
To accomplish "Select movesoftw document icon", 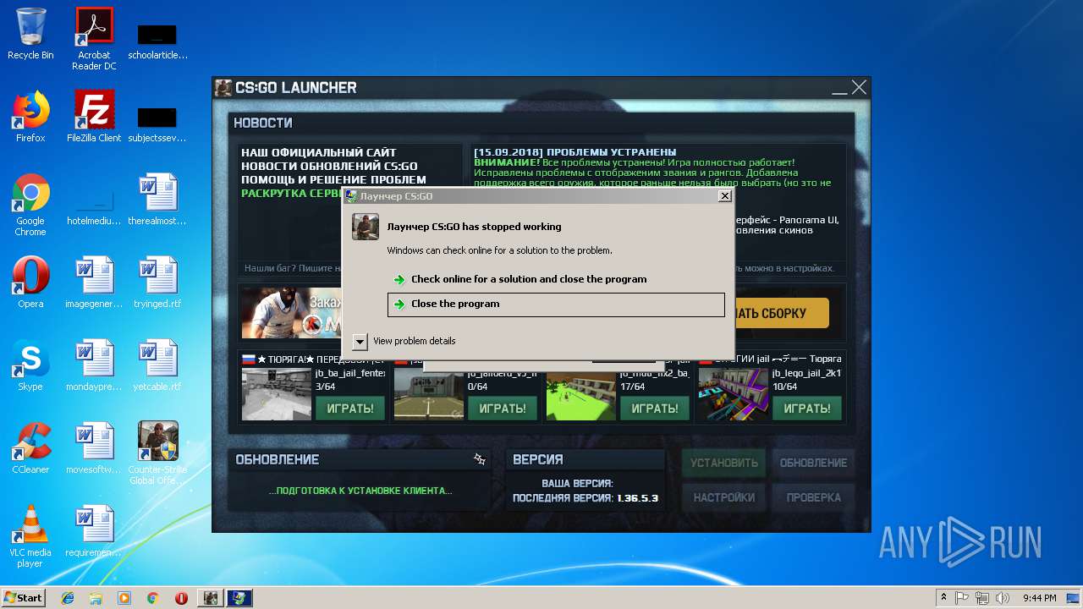I will 94,448.
